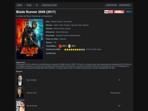Image resolution: width=148 pixels, height=111 pixels.
Task: Click the Clasificación IMDb label
Action: 53,49
